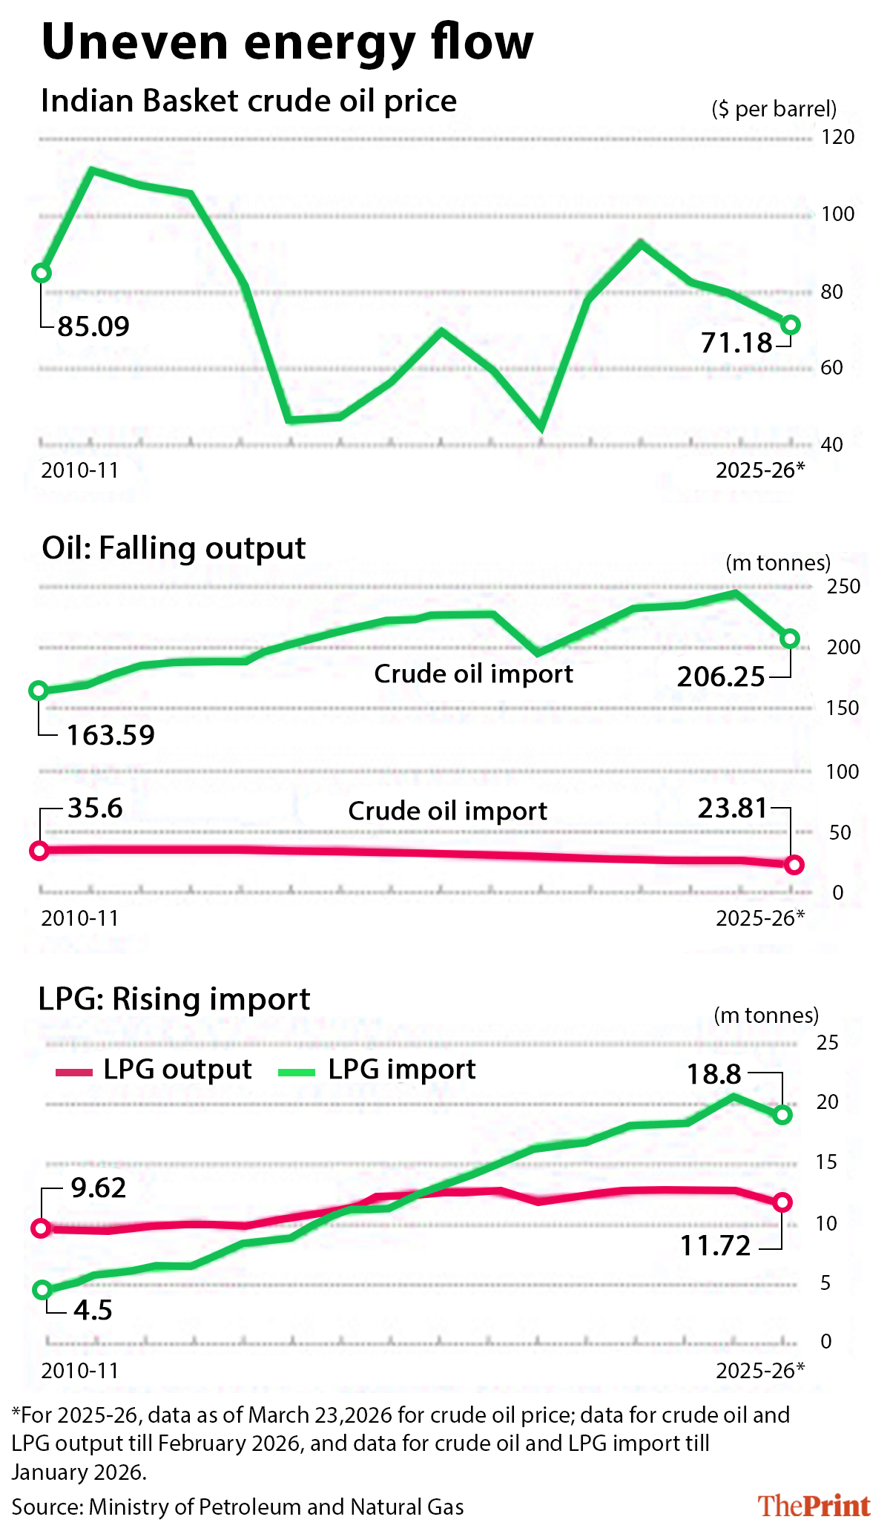The image size is (890, 1531).
Task: Click the 'Crude oil import' label above red line
Action: (447, 811)
